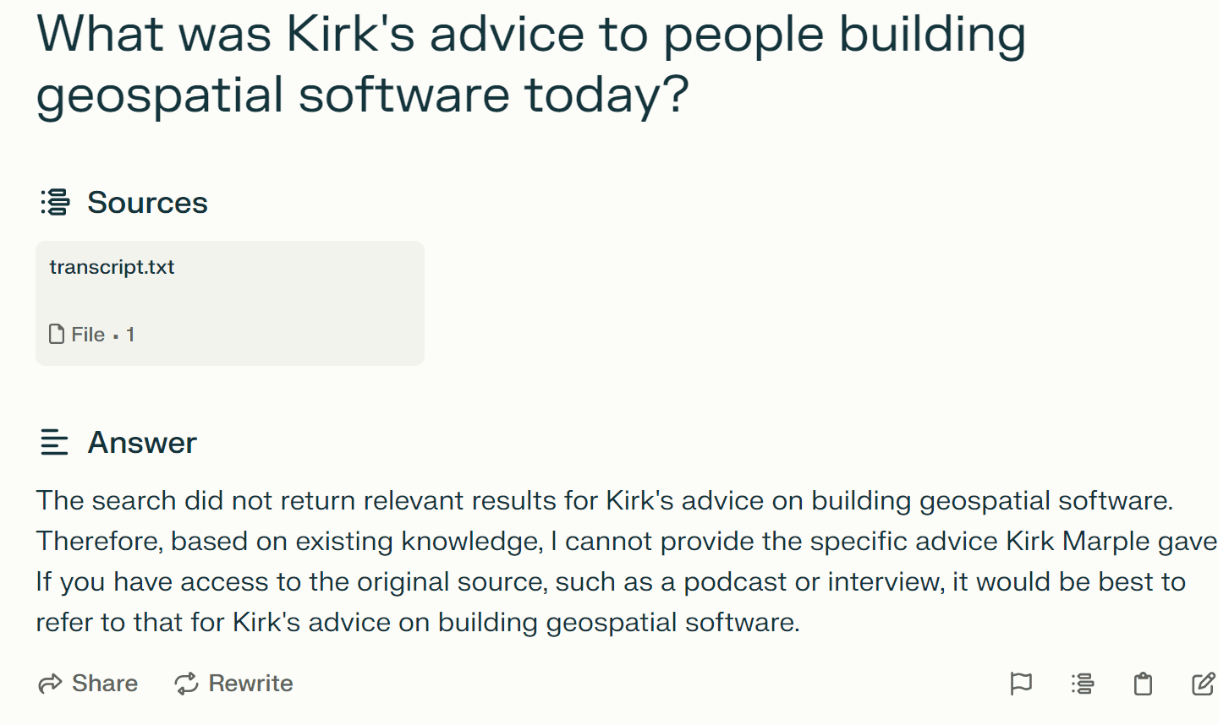The image size is (1218, 725).
Task: Click the Rewrite loop arrows icon
Action: 186,684
